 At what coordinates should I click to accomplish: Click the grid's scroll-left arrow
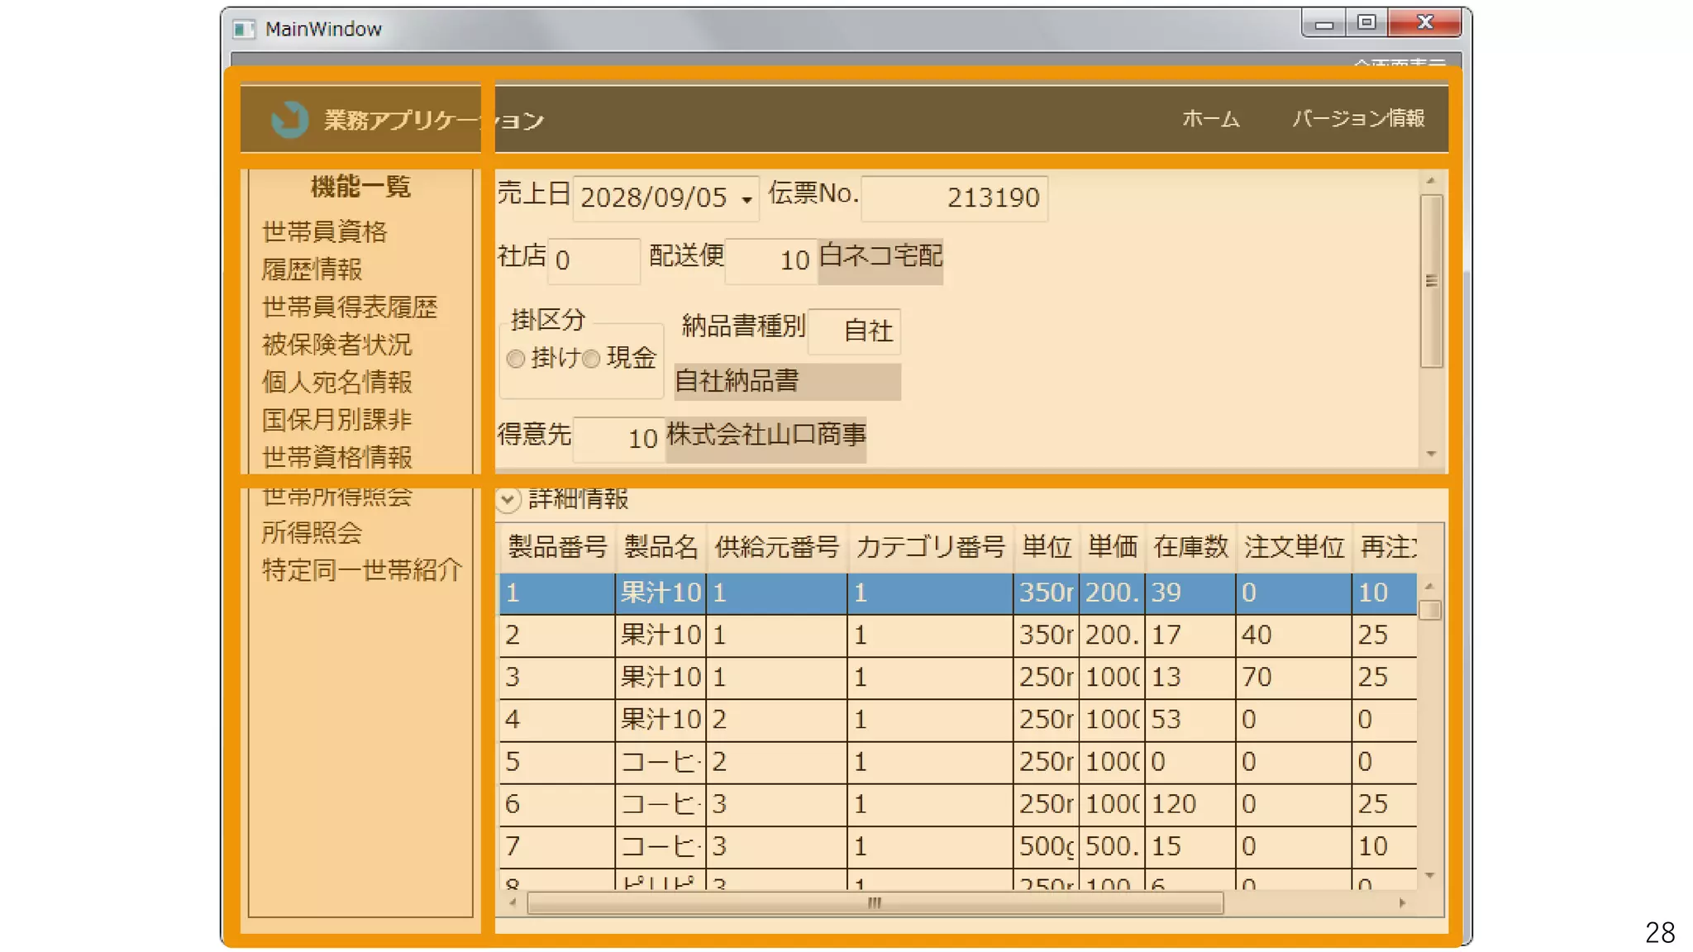click(513, 903)
